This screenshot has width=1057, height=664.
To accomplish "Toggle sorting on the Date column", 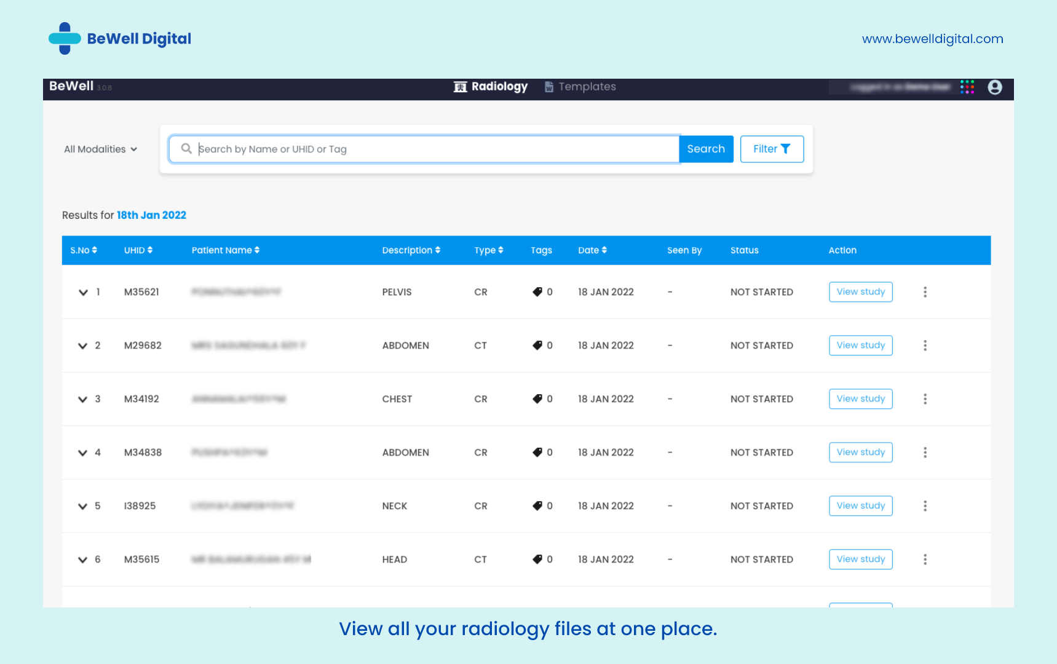I will pos(604,250).
